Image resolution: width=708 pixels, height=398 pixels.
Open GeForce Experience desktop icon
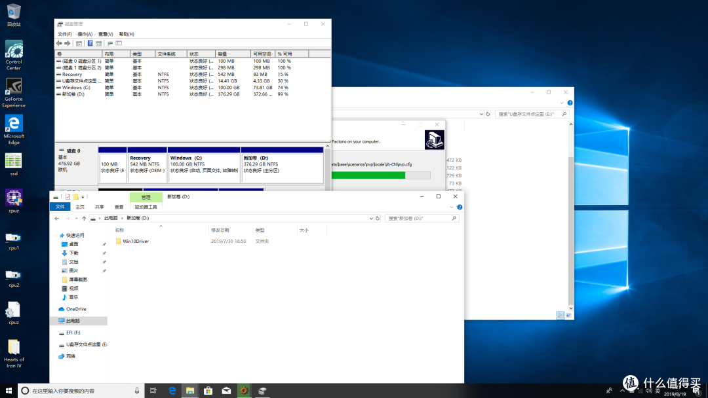[x=14, y=92]
